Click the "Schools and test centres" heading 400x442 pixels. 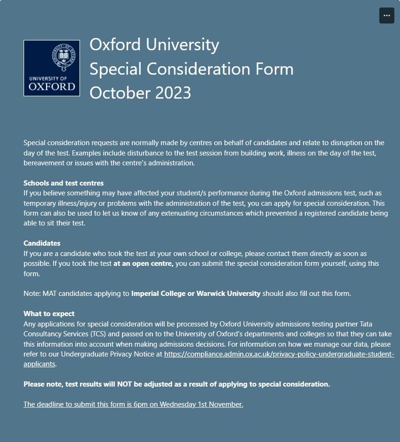[x=64, y=183]
